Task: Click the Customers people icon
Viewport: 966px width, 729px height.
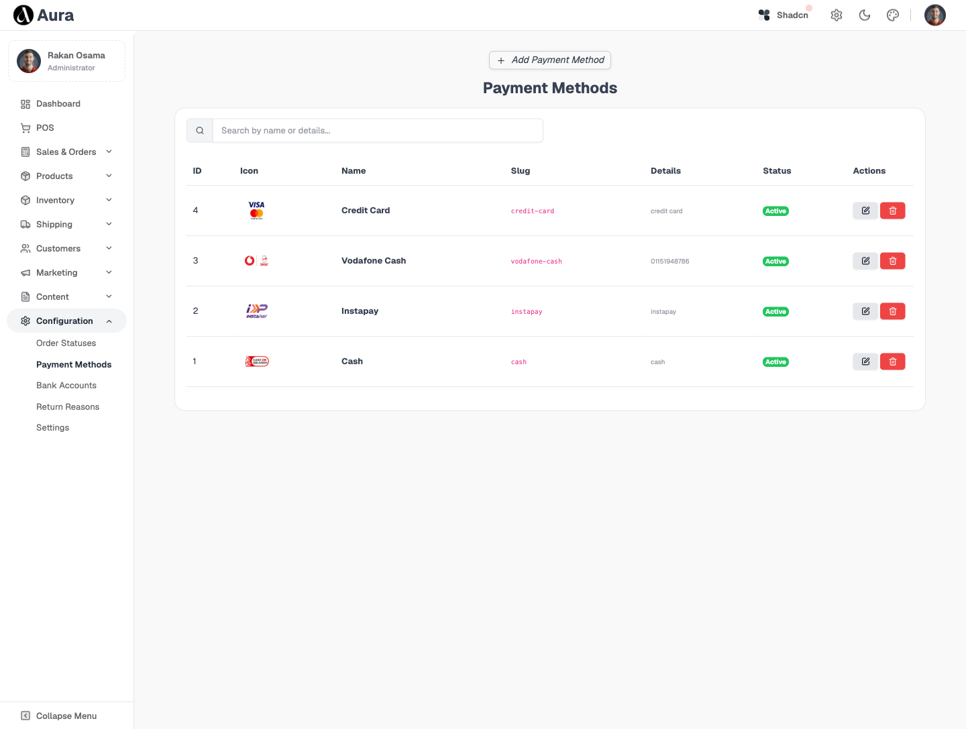Action: [x=25, y=249]
